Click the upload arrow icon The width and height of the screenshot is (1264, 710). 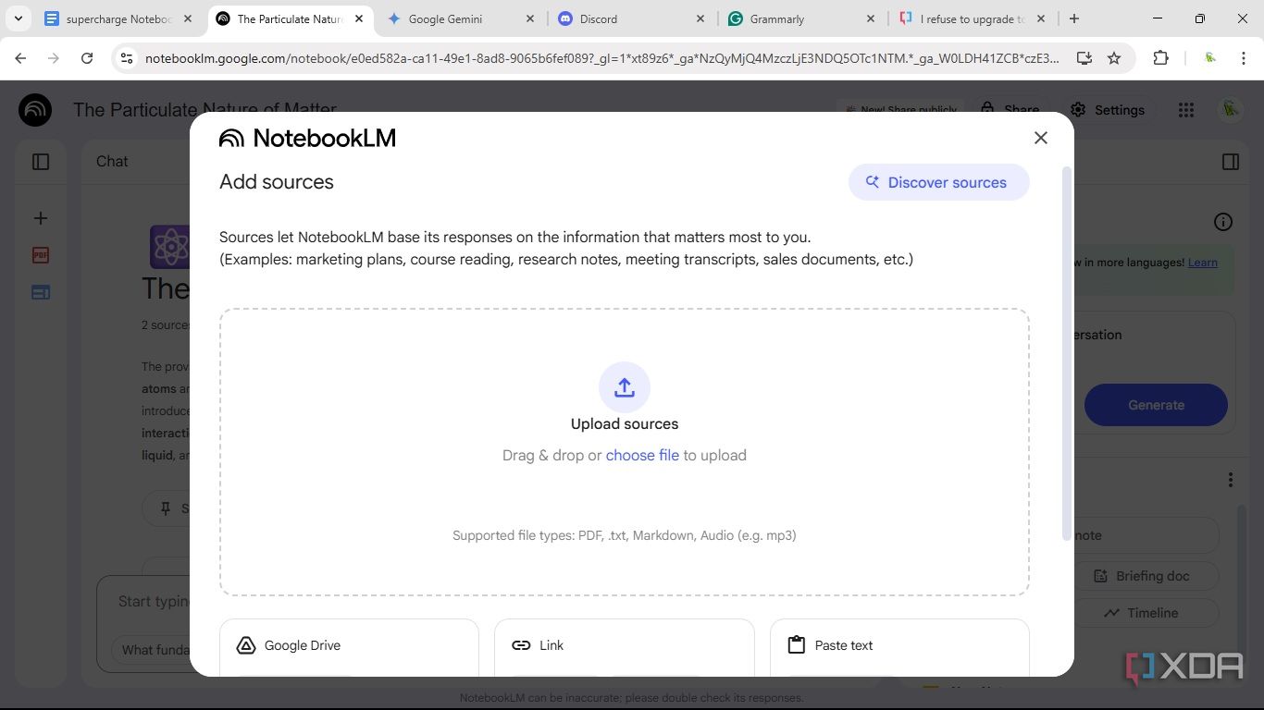[x=625, y=387]
